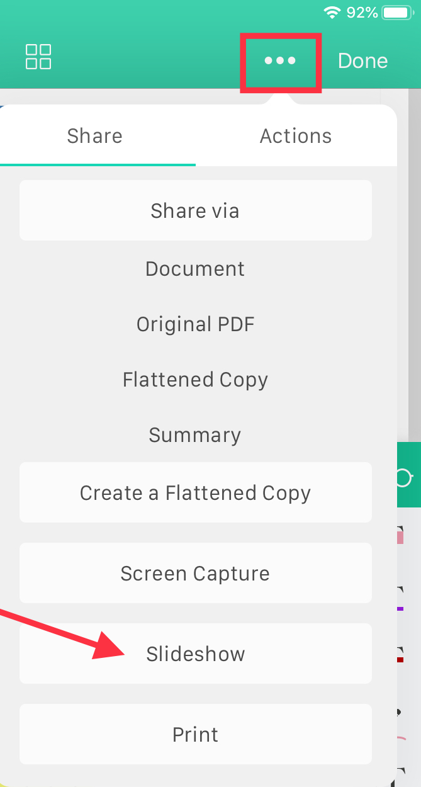Share as Document

195,269
